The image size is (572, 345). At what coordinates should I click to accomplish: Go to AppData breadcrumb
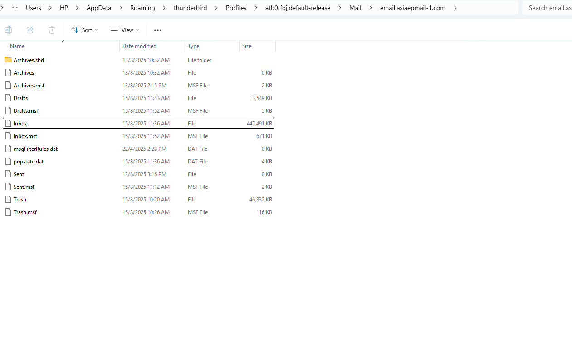pos(99,8)
